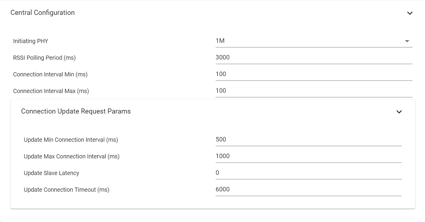Click the Connection Interval Max (ms) label
This screenshot has height=222, width=425.
click(51, 91)
